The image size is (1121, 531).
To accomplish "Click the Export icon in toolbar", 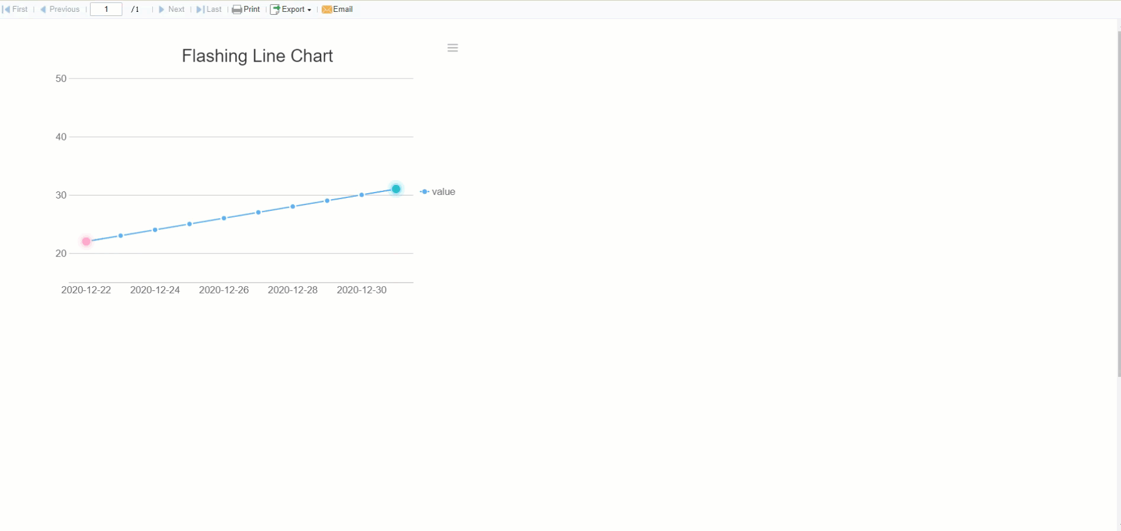I will (x=275, y=9).
